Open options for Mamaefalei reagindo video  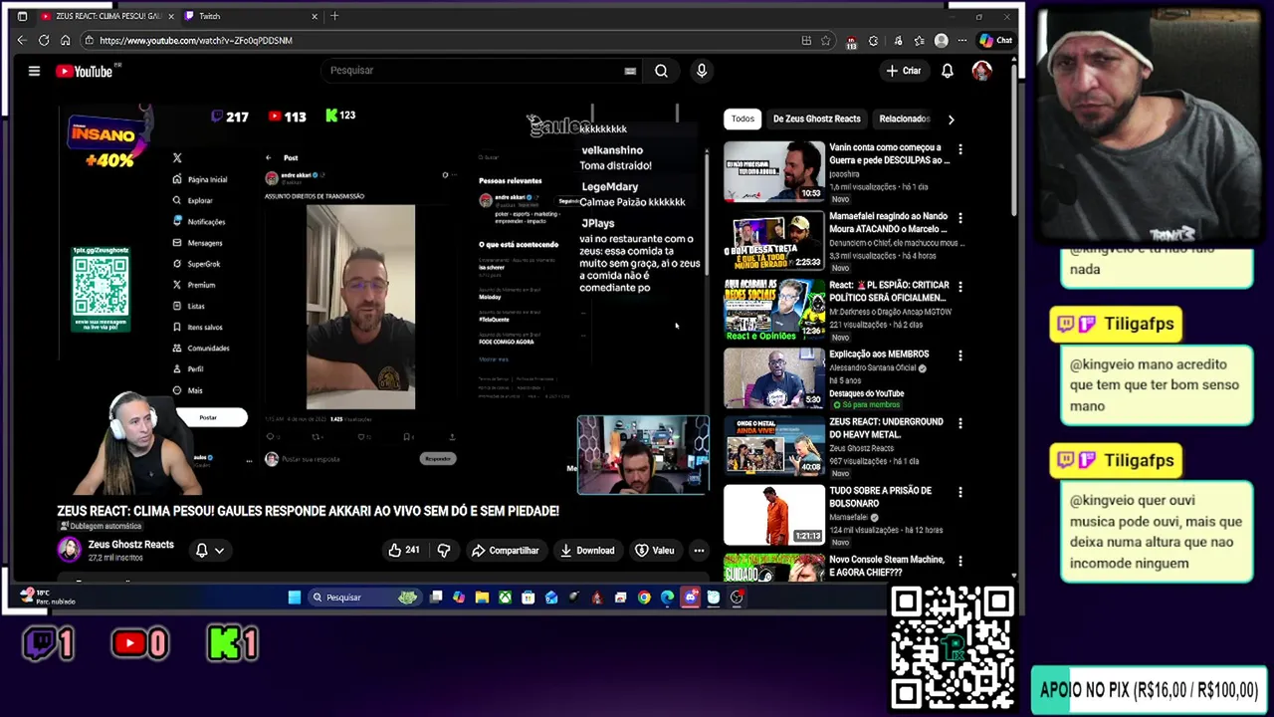coord(960,217)
